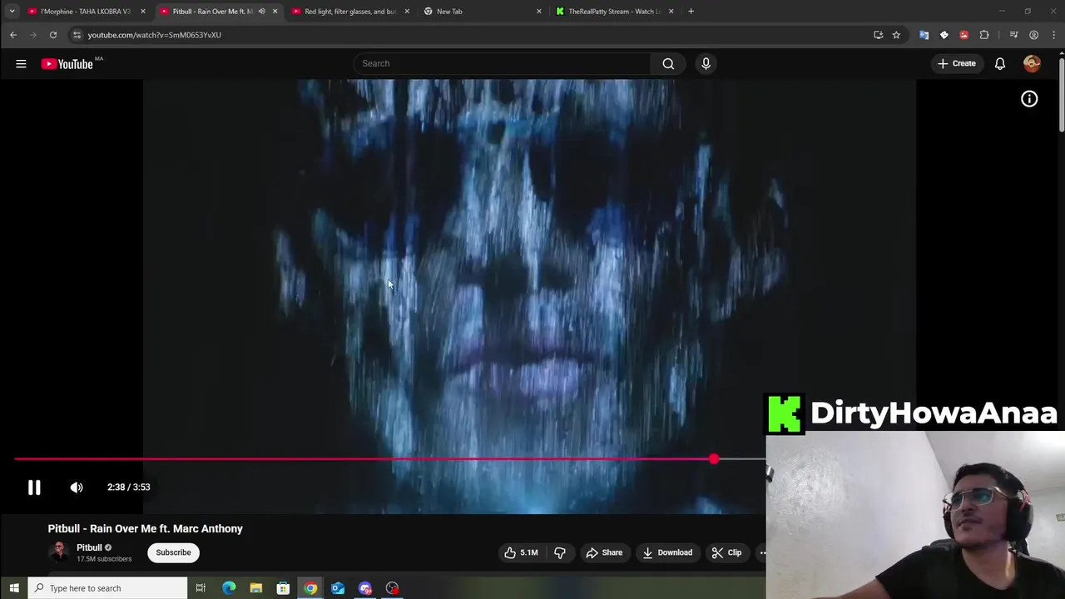This screenshot has width=1065, height=599.
Task: Reload the current page
Action: coord(53,35)
